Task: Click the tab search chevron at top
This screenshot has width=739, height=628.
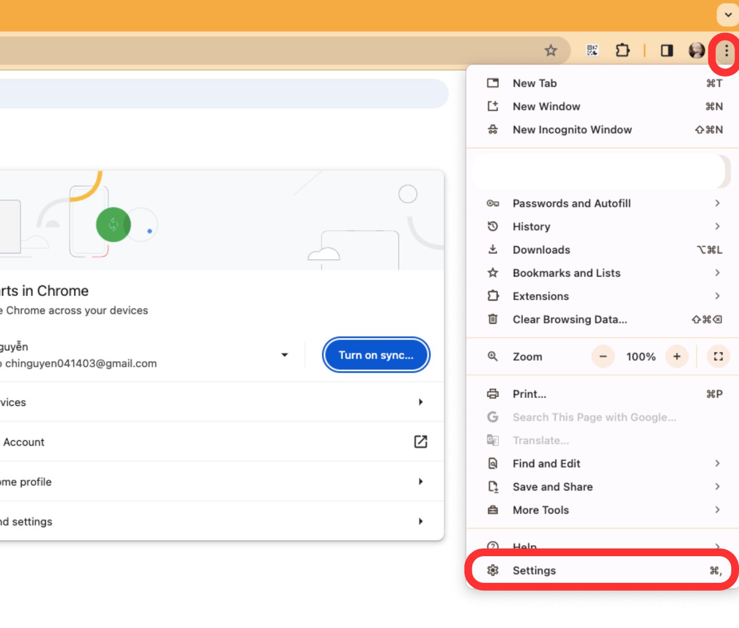Action: pyautogui.click(x=728, y=15)
